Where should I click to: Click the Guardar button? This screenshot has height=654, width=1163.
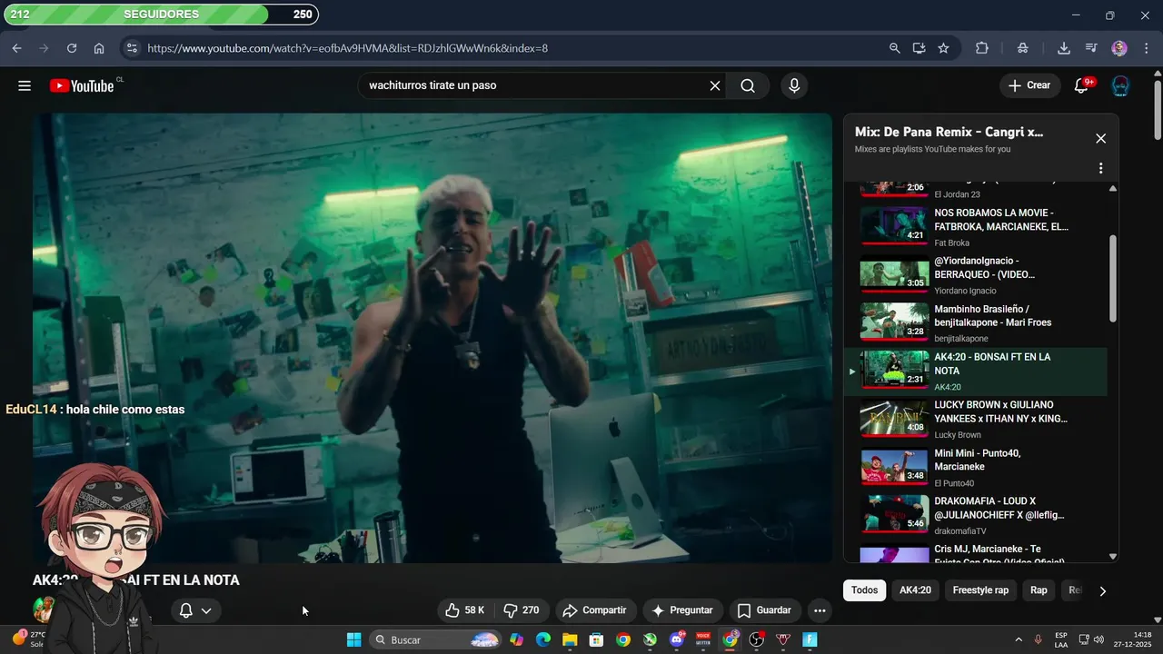764,610
